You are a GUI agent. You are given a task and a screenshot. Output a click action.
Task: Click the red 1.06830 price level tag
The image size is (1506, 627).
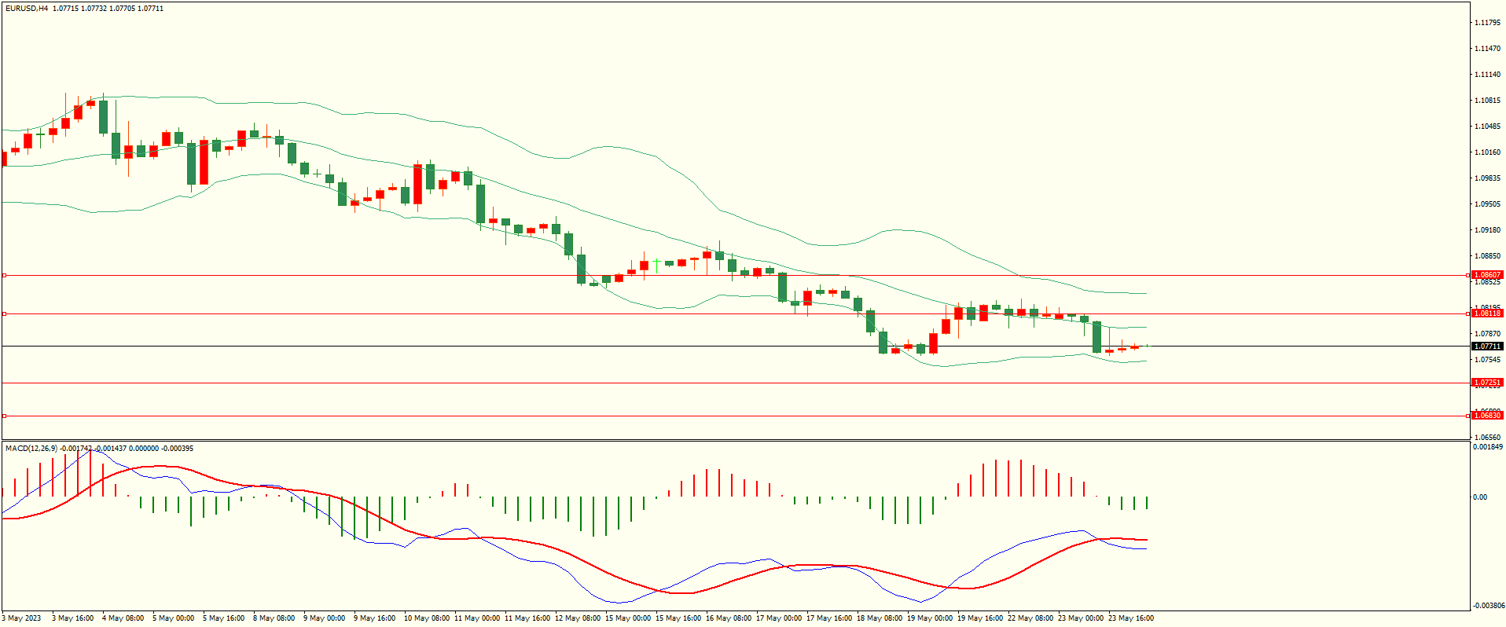1487,415
